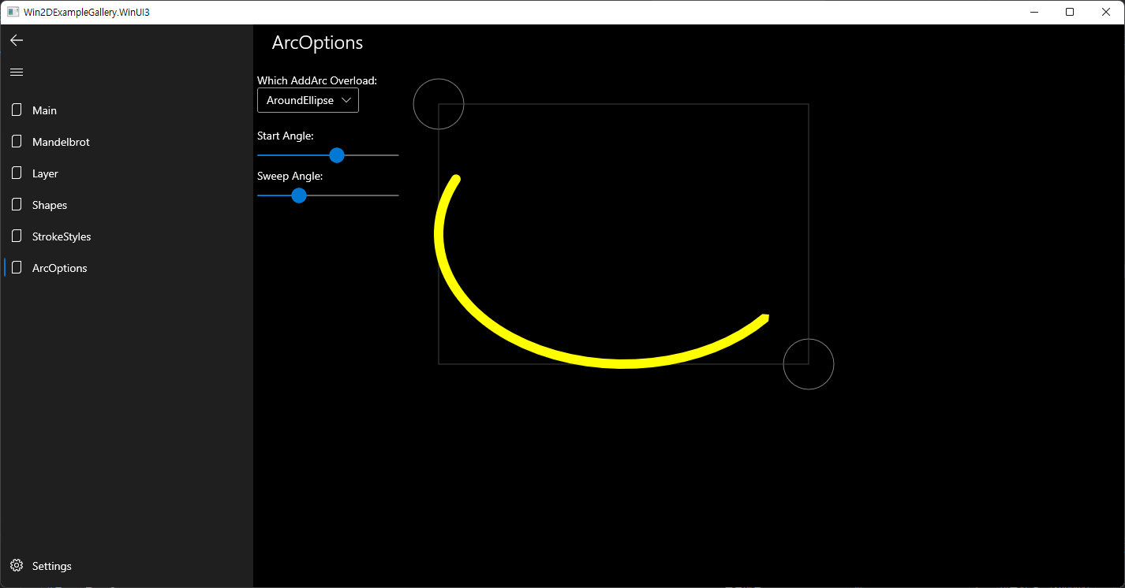Screen dimensions: 1125x588
Task: Click the page icon beside Shapes
Action: (x=17, y=205)
